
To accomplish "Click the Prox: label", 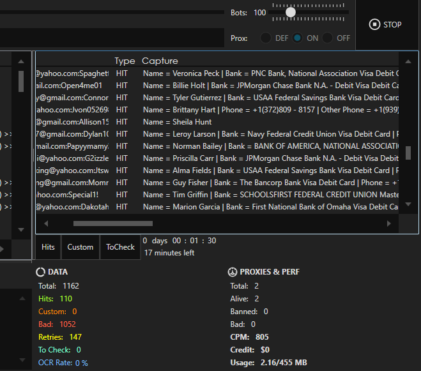I will point(239,38).
